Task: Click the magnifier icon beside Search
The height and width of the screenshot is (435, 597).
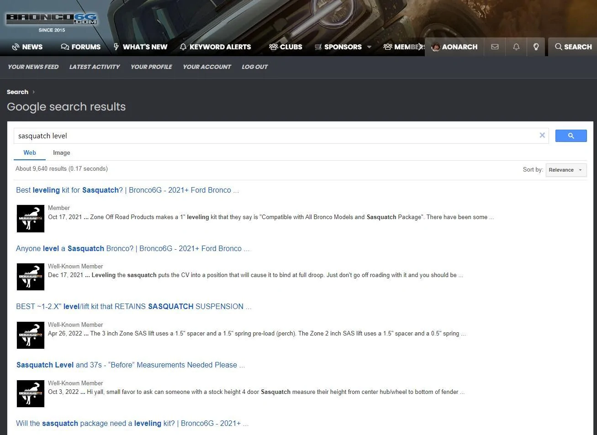Action: (558, 47)
